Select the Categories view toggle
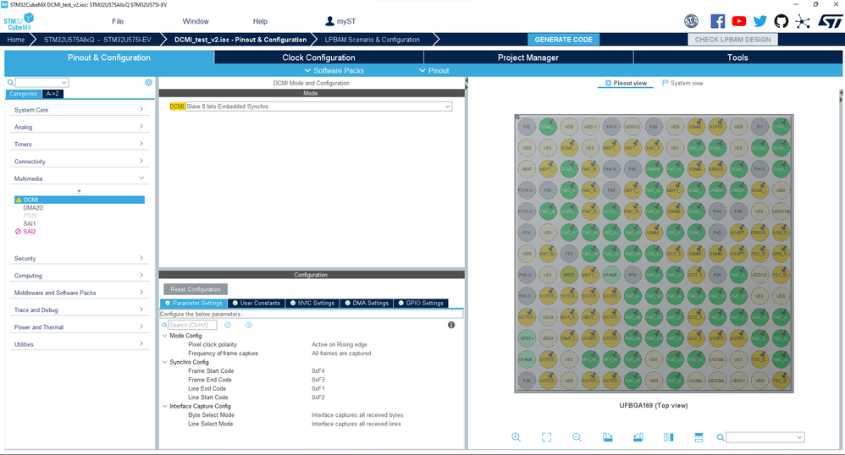 click(x=23, y=94)
